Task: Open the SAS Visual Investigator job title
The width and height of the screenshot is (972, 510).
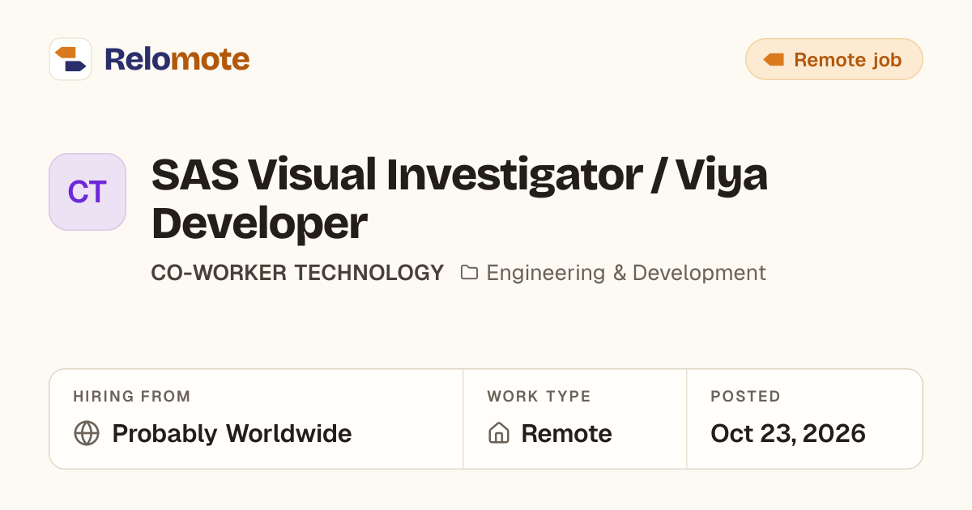Action: pyautogui.click(x=459, y=199)
